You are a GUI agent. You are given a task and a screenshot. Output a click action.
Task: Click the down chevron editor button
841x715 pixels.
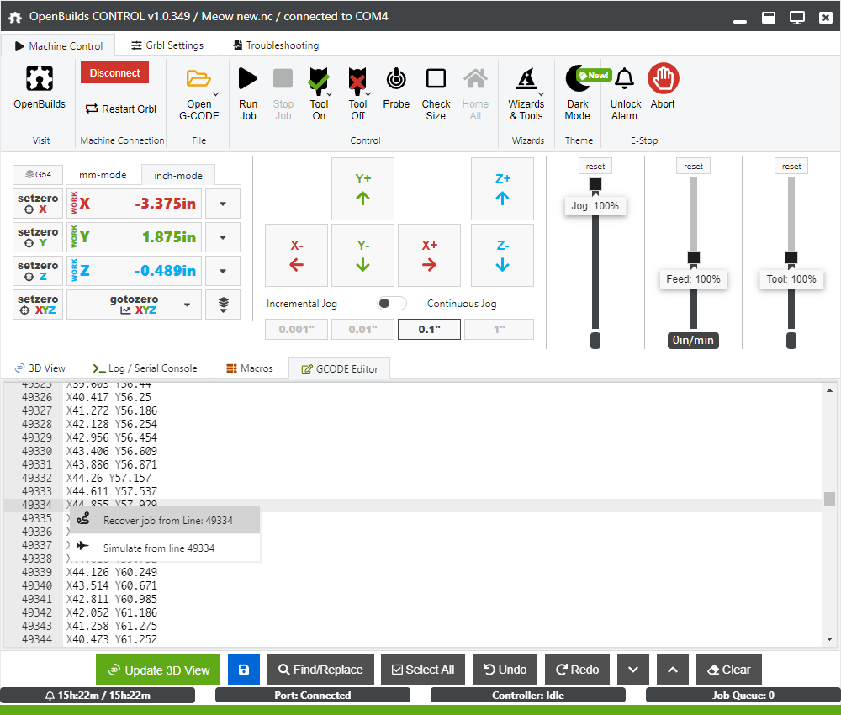[633, 670]
